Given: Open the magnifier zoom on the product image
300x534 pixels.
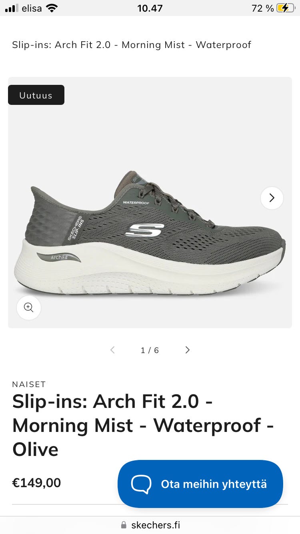Looking at the screenshot, I should click(29, 307).
